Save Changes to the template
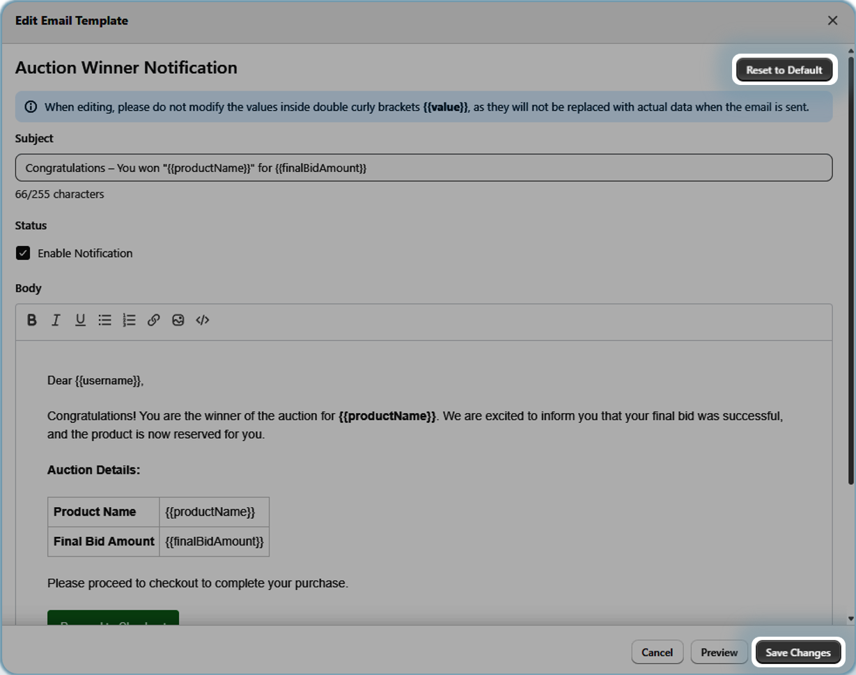Viewport: 856px width, 675px height. pos(797,653)
